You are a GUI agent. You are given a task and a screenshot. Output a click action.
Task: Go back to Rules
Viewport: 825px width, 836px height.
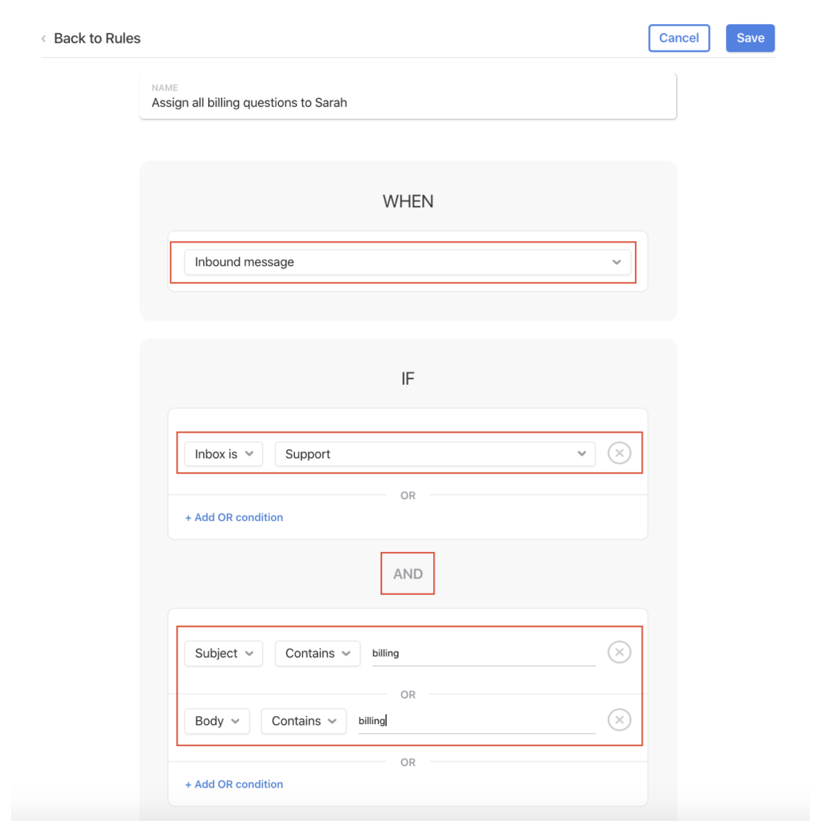click(97, 39)
